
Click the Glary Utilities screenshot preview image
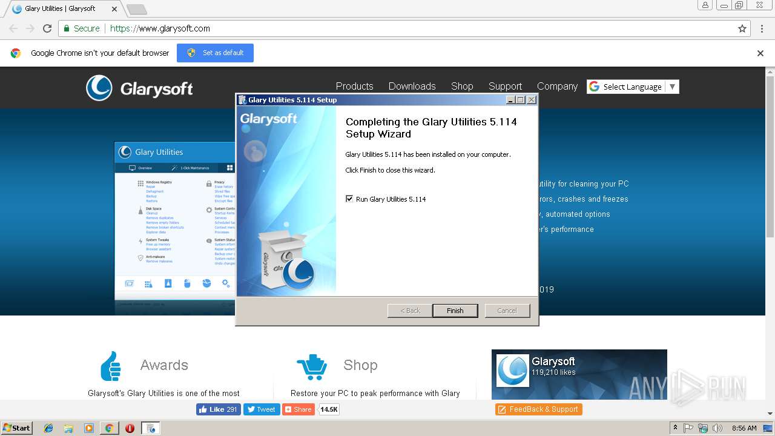[x=175, y=228]
